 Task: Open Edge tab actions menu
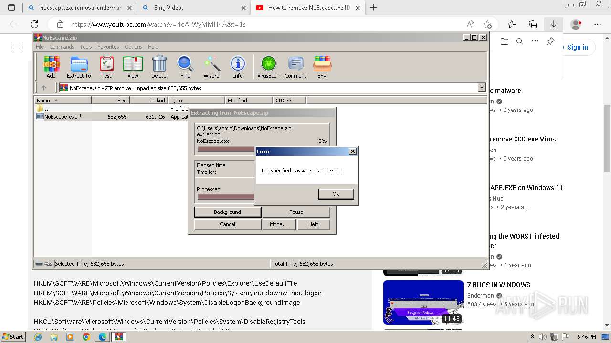(11, 8)
